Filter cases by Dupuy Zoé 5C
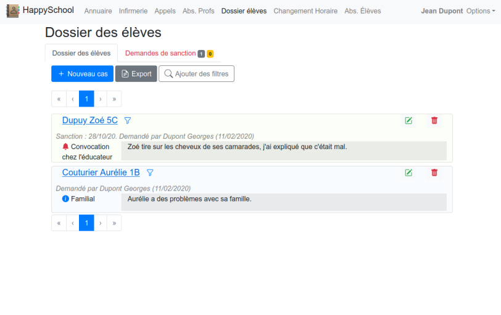The width and height of the screenshot is (501, 315). (x=128, y=121)
